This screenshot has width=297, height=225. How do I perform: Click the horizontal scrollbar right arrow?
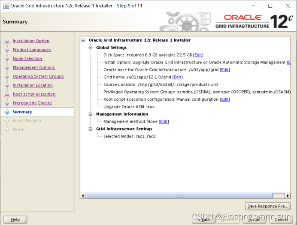click(x=288, y=196)
